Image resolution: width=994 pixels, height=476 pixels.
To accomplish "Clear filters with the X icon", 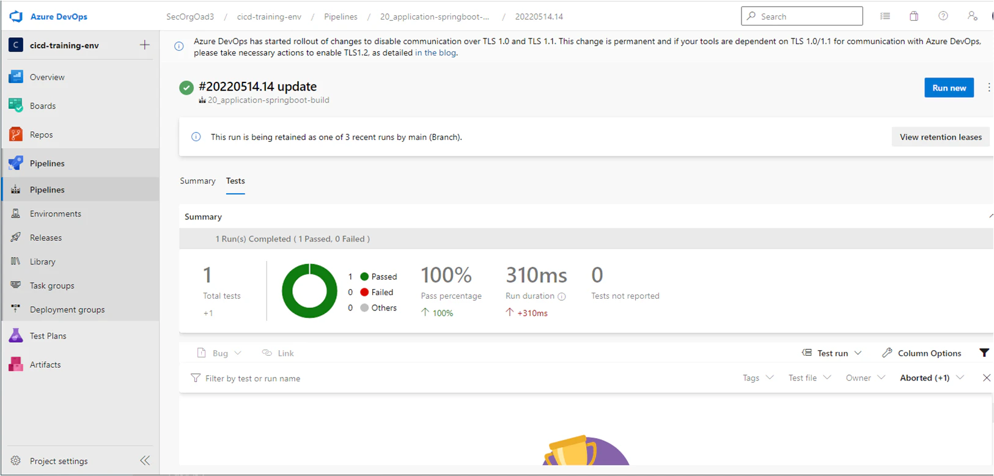I will point(987,378).
